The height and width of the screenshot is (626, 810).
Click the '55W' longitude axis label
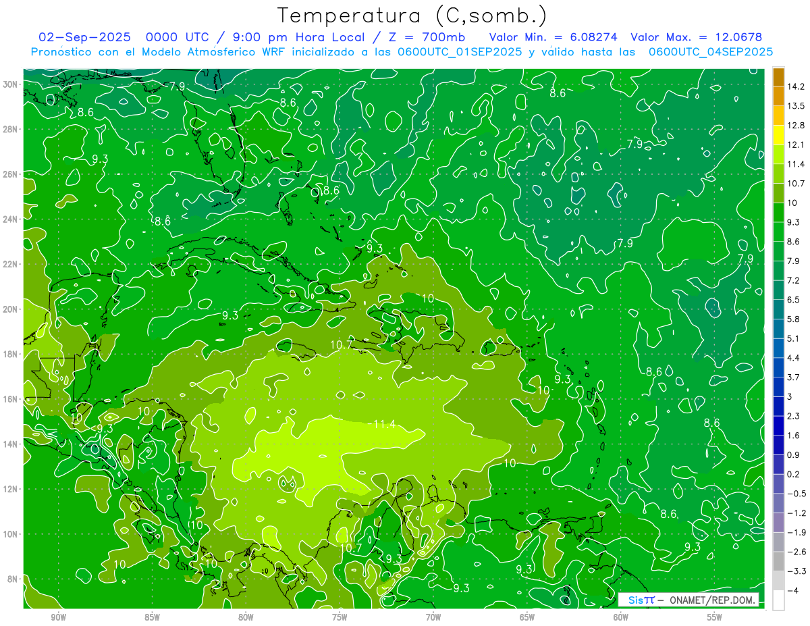click(715, 618)
